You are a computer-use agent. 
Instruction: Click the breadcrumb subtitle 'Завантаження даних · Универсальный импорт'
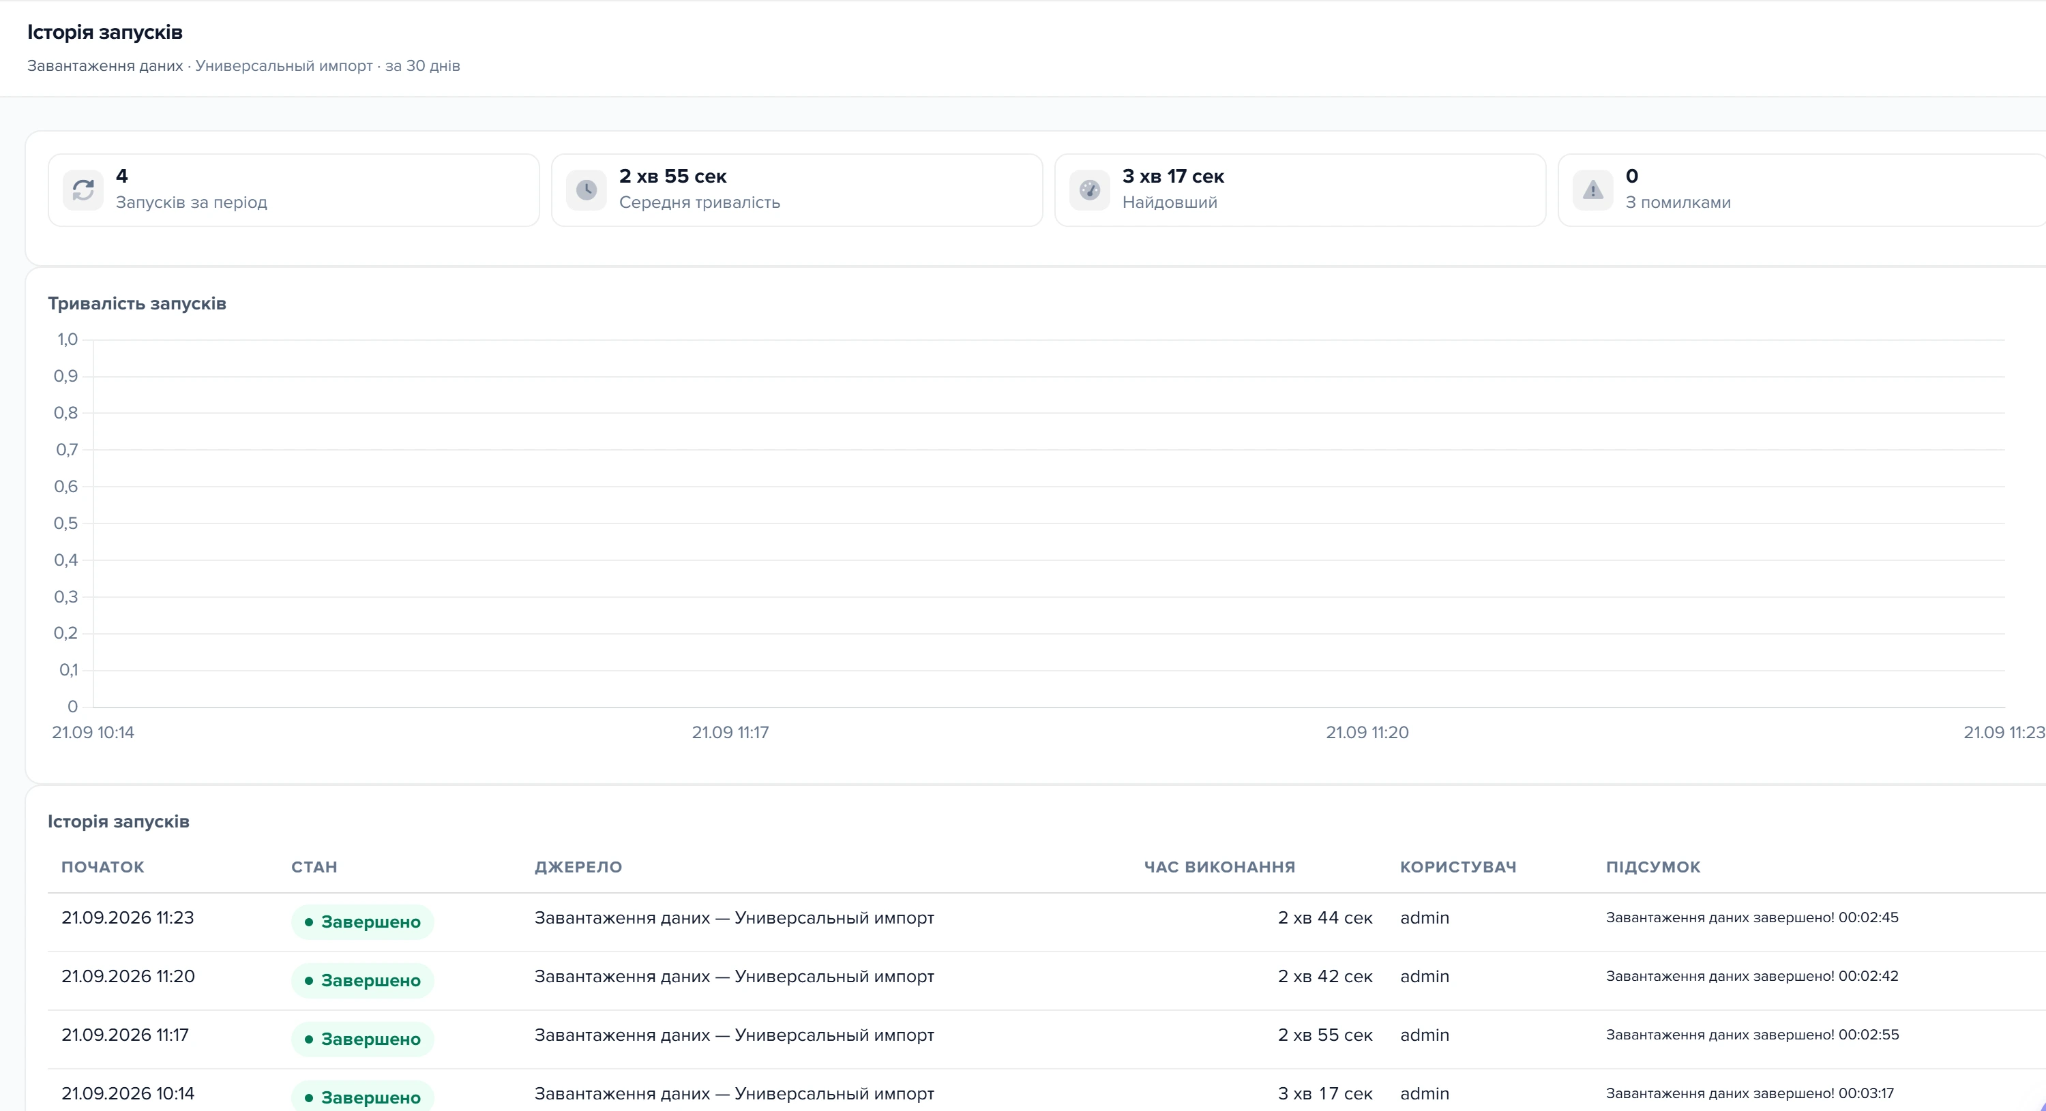200,66
